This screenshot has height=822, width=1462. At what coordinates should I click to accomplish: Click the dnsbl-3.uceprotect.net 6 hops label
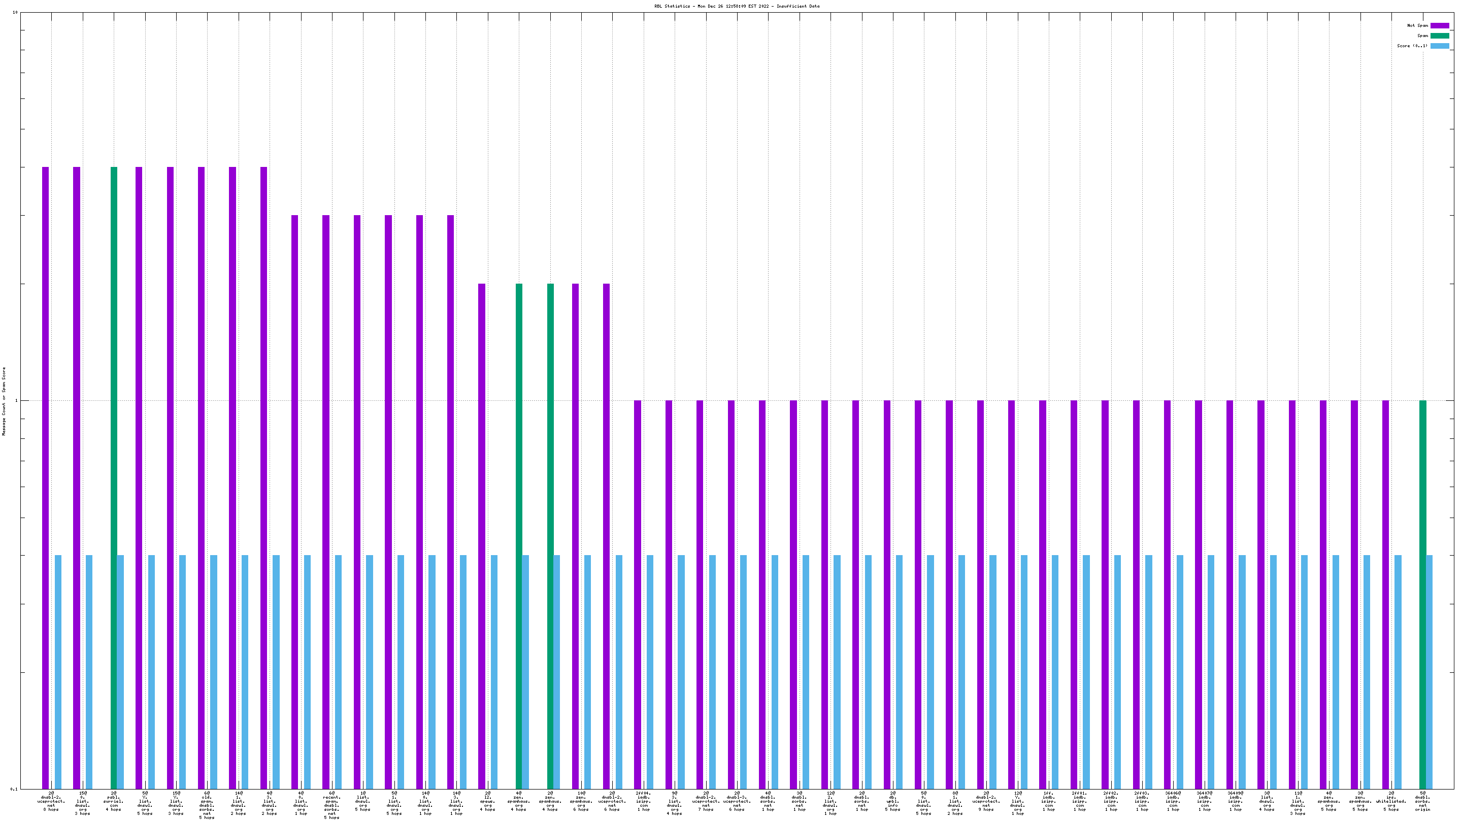click(x=737, y=801)
